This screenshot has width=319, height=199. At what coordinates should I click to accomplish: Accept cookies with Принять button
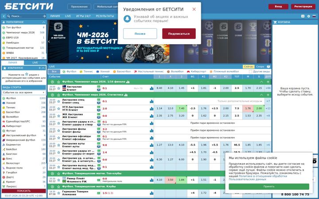click(x=269, y=187)
